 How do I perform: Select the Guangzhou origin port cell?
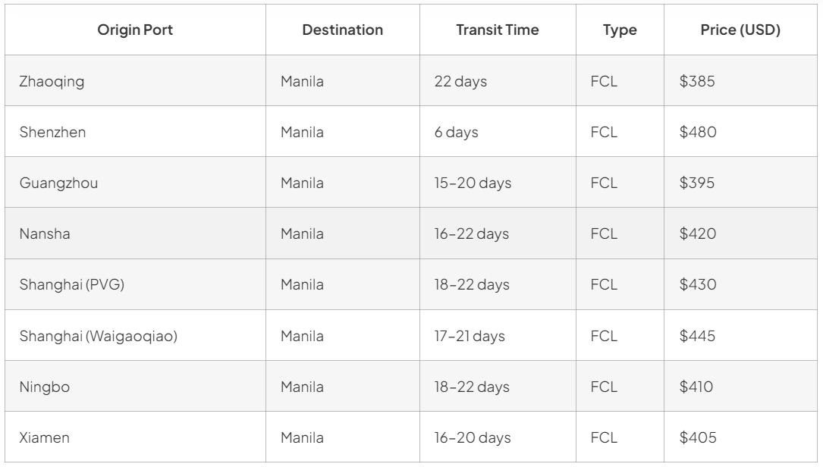[x=58, y=183]
